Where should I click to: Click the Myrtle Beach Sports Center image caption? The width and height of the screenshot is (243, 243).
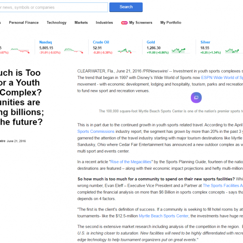(x=171, y=111)
